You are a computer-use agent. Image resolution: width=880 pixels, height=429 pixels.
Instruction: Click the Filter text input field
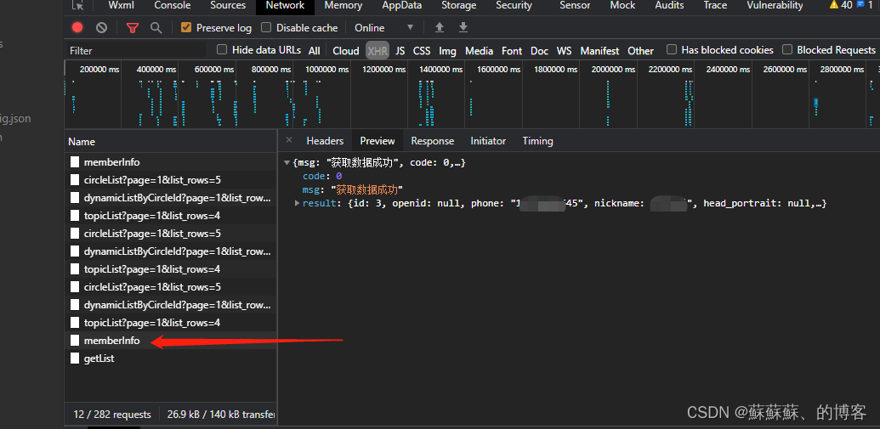[x=136, y=50]
